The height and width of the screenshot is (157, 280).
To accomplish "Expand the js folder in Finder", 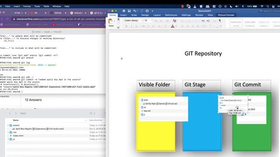I will tap(8, 139).
